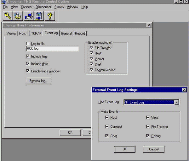Viewport: 189px width, 161px height.
Task: Click the External log... button
Action: point(38,81)
